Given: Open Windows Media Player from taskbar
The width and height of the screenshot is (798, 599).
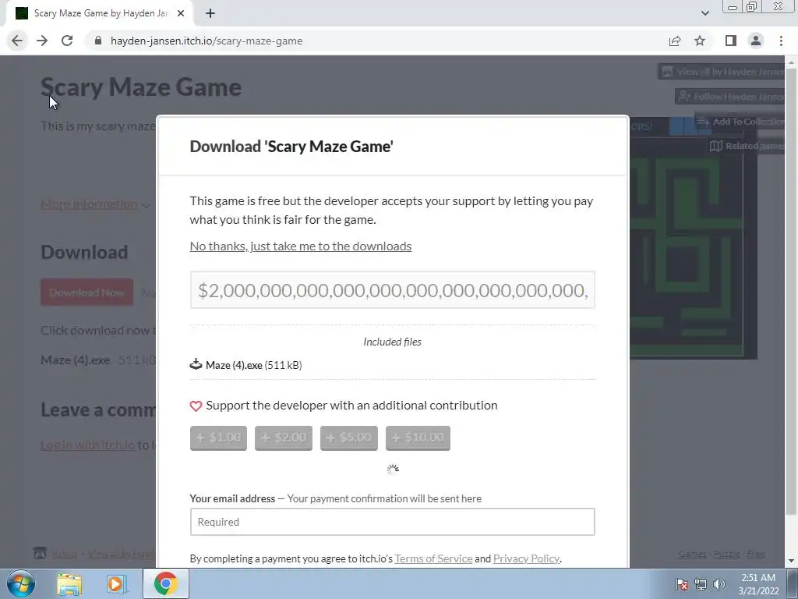Looking at the screenshot, I should (x=117, y=583).
